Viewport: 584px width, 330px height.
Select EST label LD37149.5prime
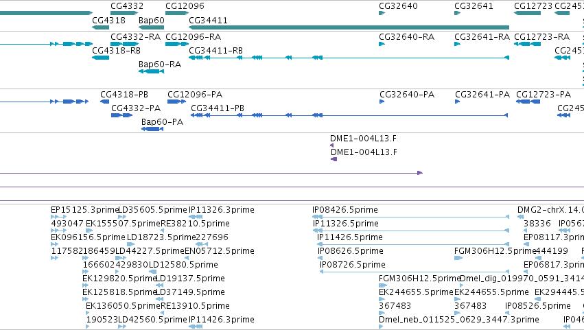(190, 292)
